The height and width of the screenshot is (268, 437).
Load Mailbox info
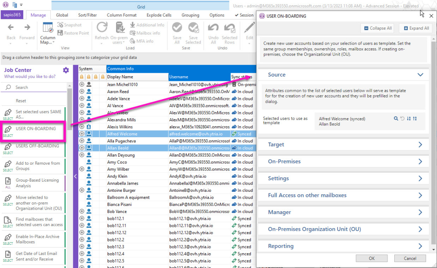pos(145,33)
